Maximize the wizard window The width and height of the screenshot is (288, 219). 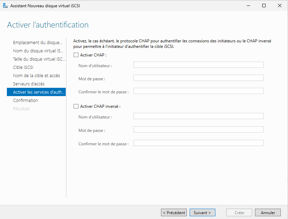[x=264, y=6]
